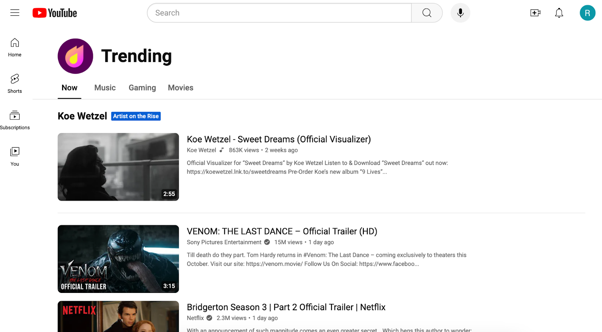Click the YouTube logo

point(55,13)
